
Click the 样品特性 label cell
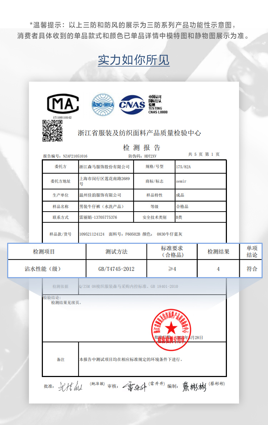(x=154, y=195)
